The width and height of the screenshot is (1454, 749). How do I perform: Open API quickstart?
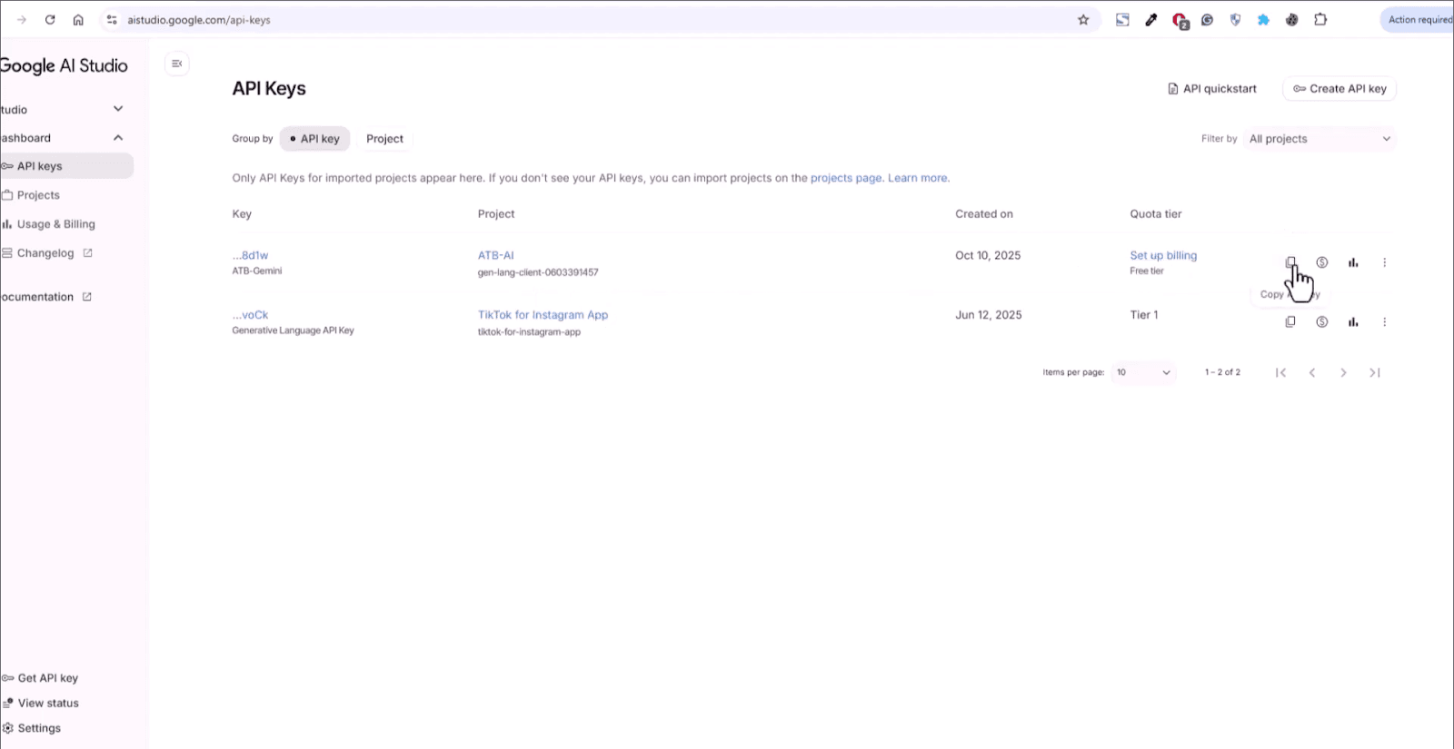point(1211,89)
